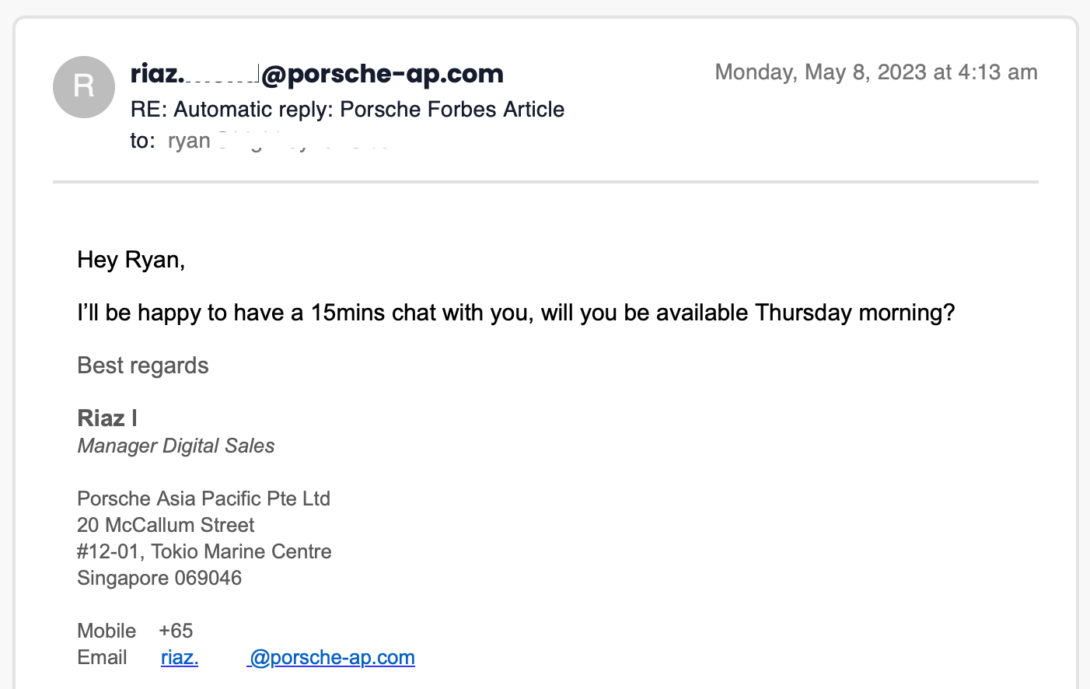Image resolution: width=1090 pixels, height=689 pixels.
Task: Click the Manager Digital Sales title
Action: pos(176,446)
